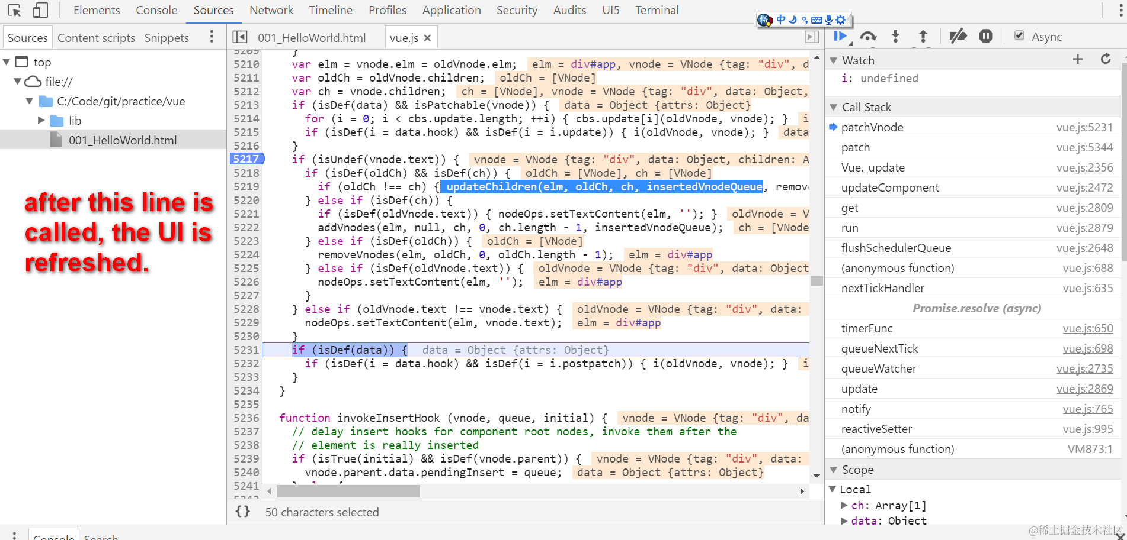Collapse the Call Stack section
1127x540 pixels.
tap(834, 107)
